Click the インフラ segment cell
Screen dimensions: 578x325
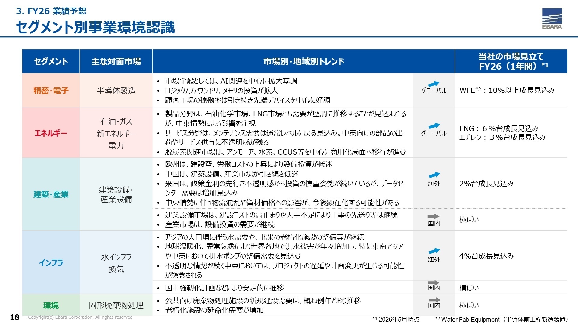point(51,262)
